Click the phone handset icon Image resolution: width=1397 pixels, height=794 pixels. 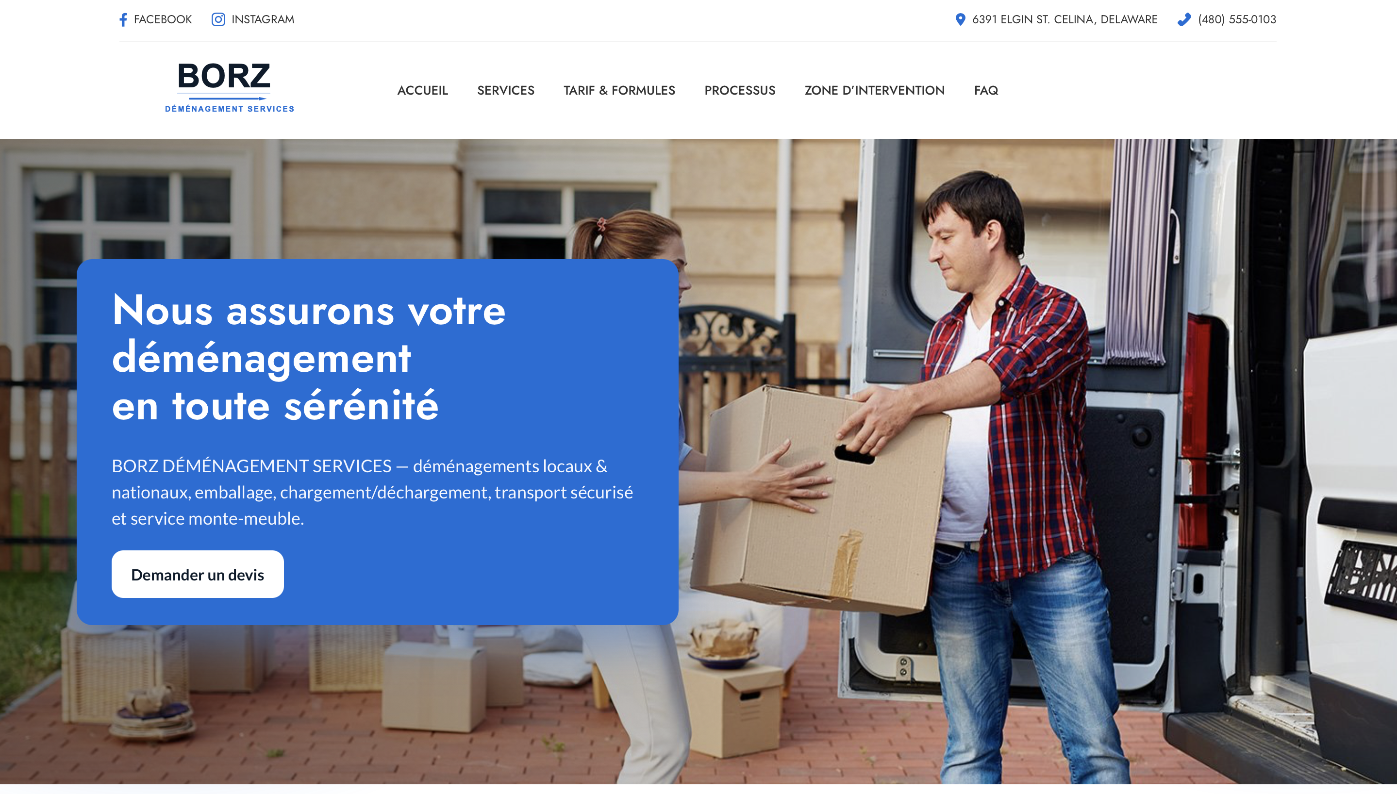pos(1184,19)
